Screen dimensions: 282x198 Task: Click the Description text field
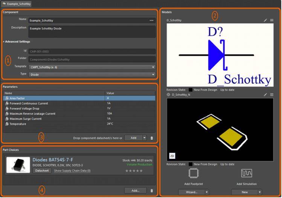[x=91, y=31]
